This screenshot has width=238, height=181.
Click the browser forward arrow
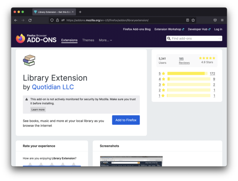point(23,20)
